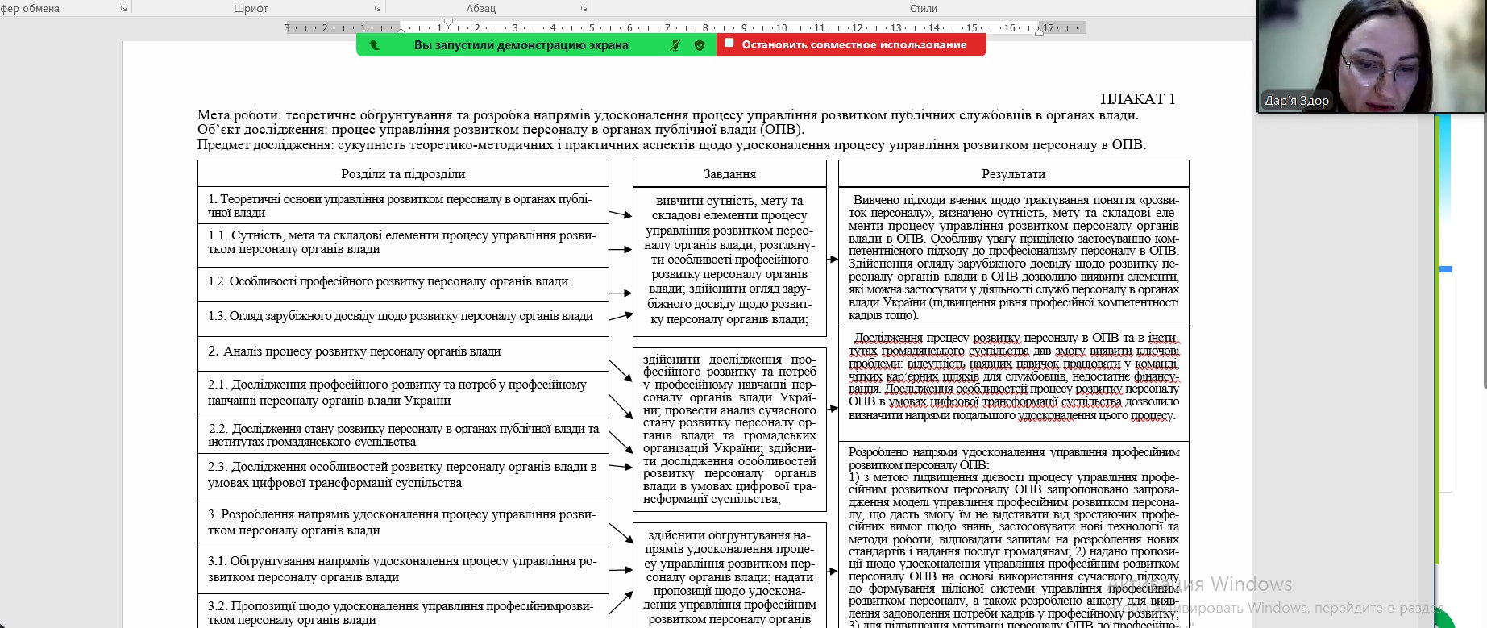Click the green shield security icon

700,45
